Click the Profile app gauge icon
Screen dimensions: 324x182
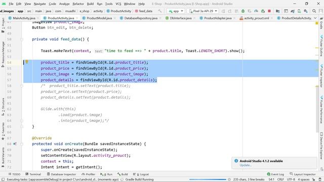256,11
